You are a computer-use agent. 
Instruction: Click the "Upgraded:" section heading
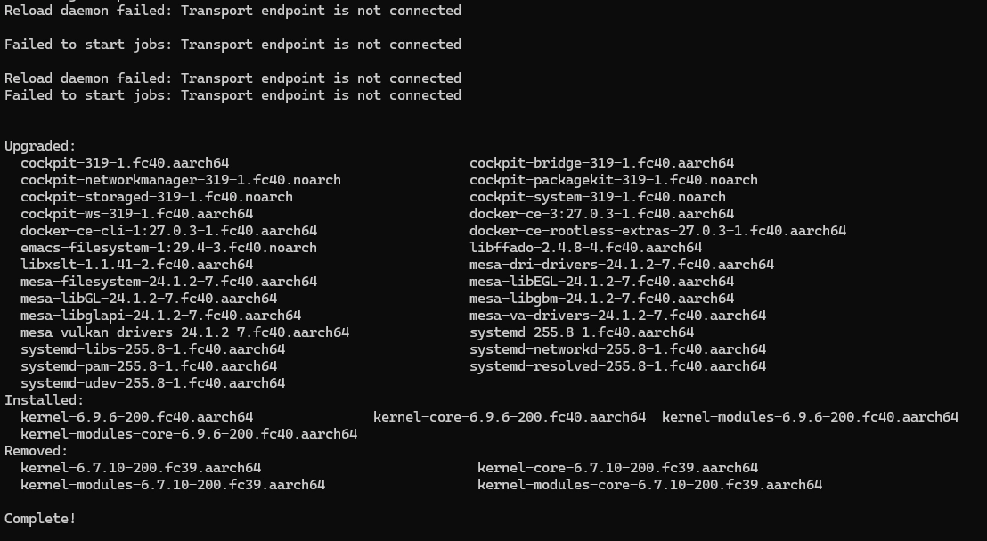pos(40,146)
